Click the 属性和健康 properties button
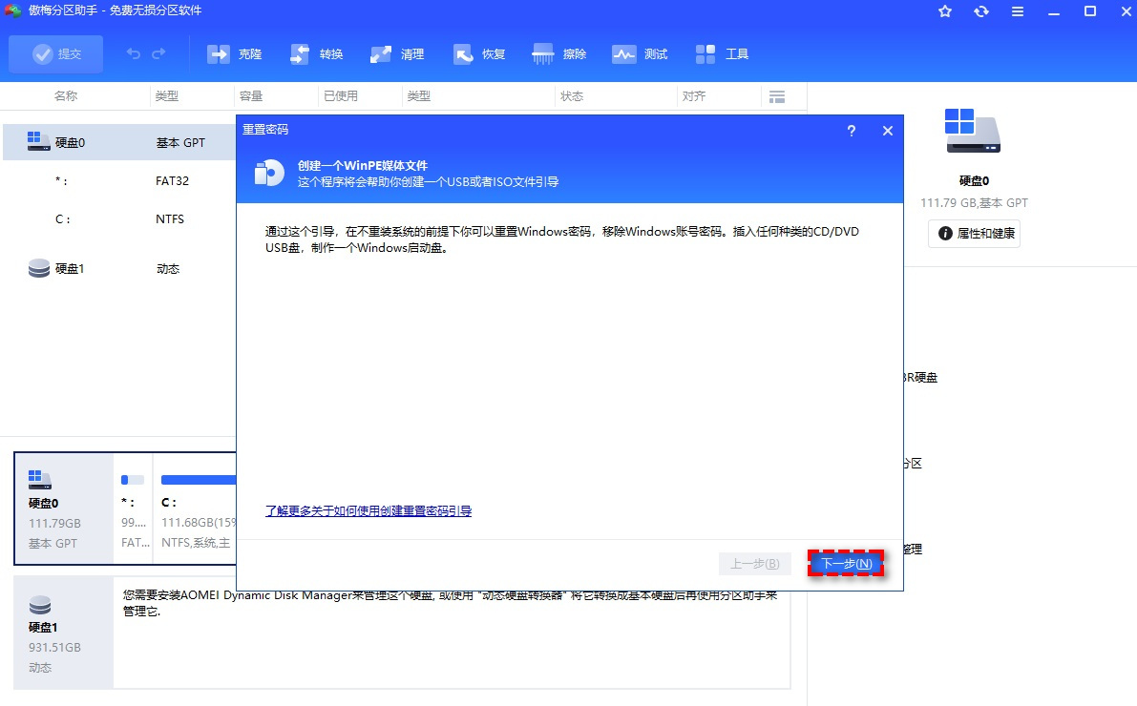1137x706 pixels. click(x=974, y=234)
